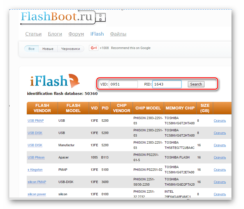This screenshot has width=244, height=209.
Task: Click the CHIP VENDOR column header
Action: click(122, 108)
